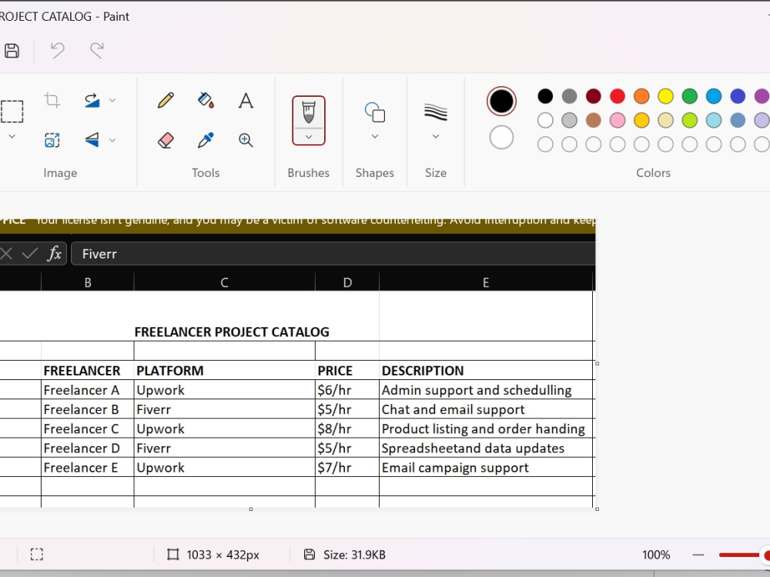
Task: Select the Magnifier tool
Action: coord(246,140)
